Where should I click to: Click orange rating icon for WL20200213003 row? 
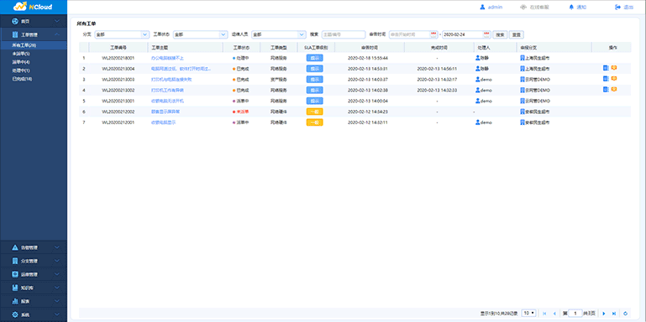(614, 78)
